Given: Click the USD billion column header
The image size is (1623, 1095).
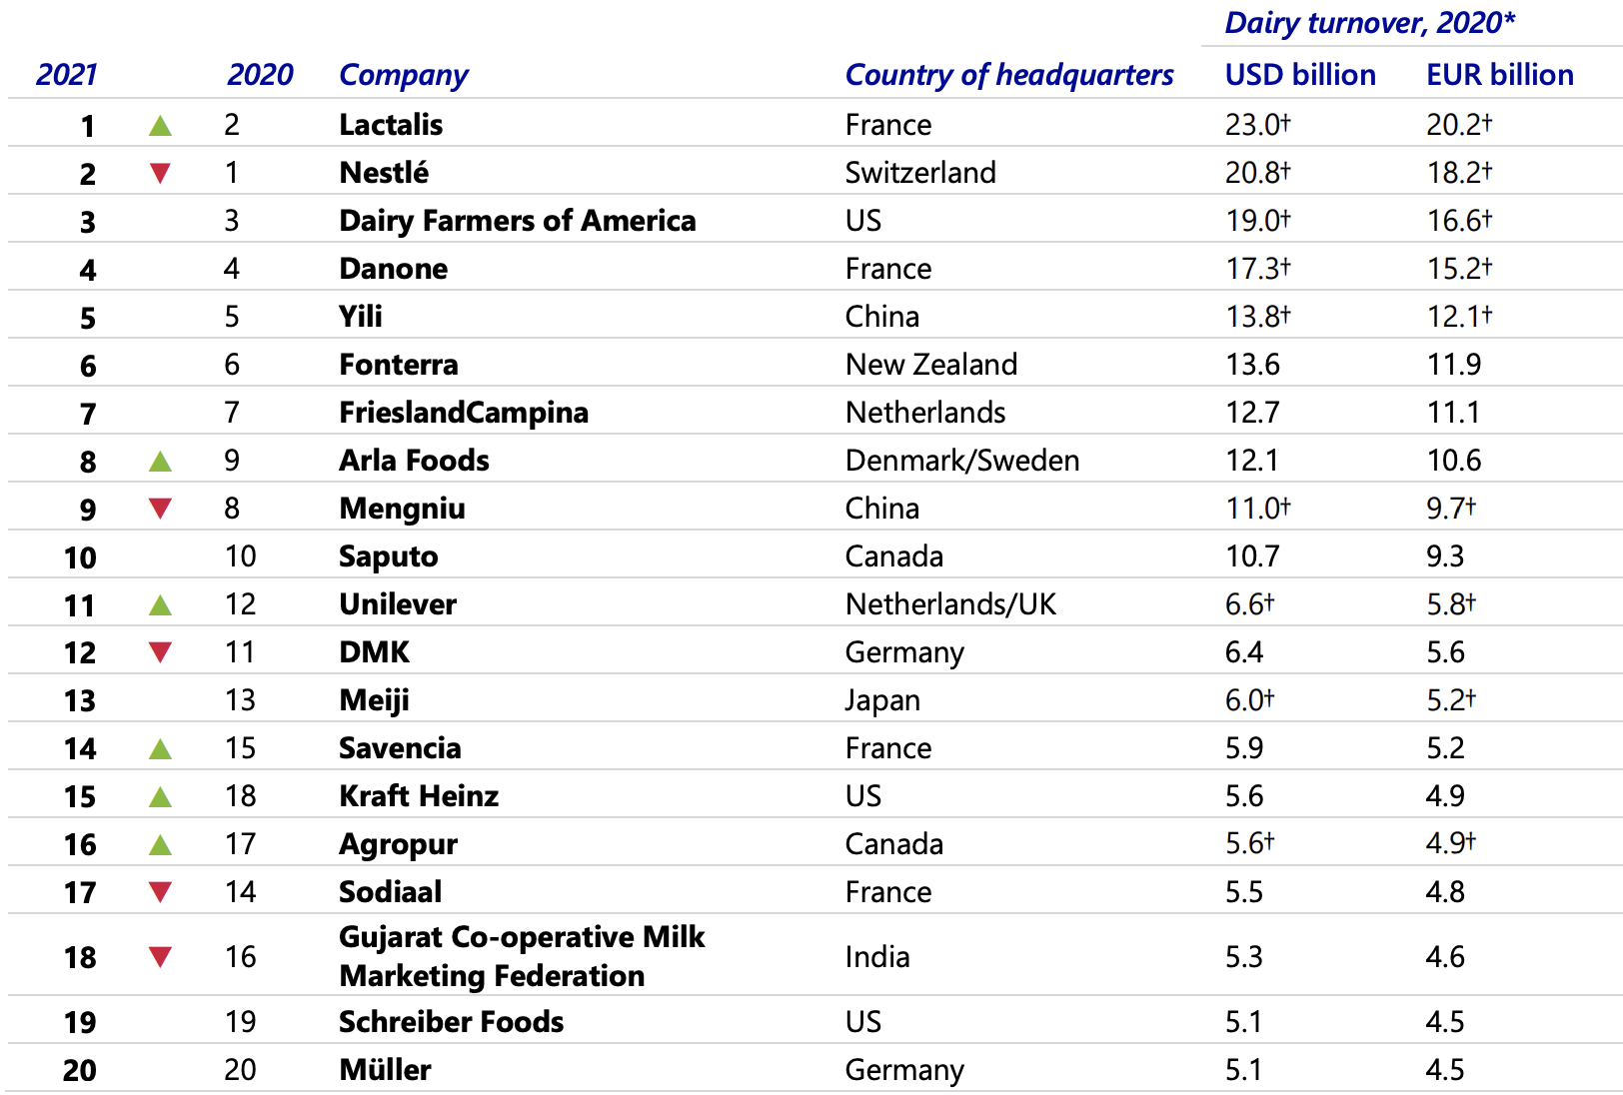Looking at the screenshot, I should (1300, 75).
